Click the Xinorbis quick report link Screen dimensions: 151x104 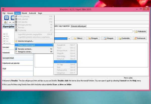[x=8, y=43]
